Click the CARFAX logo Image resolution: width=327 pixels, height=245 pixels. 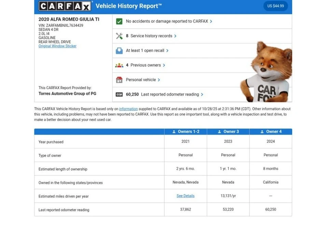click(x=65, y=6)
